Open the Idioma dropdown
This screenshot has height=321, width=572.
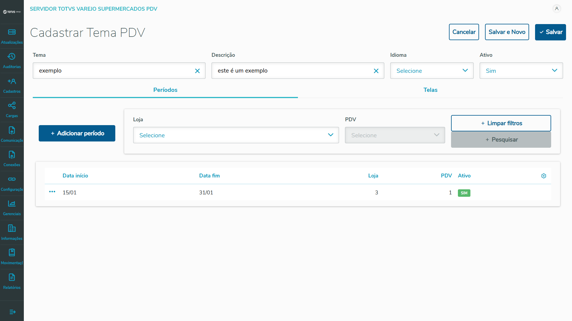click(432, 71)
